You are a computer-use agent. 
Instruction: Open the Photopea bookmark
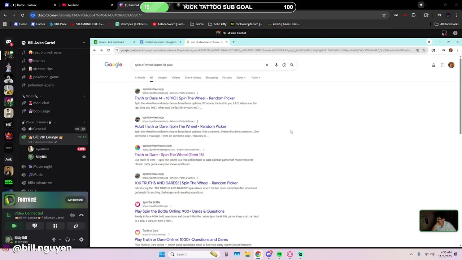132,24
